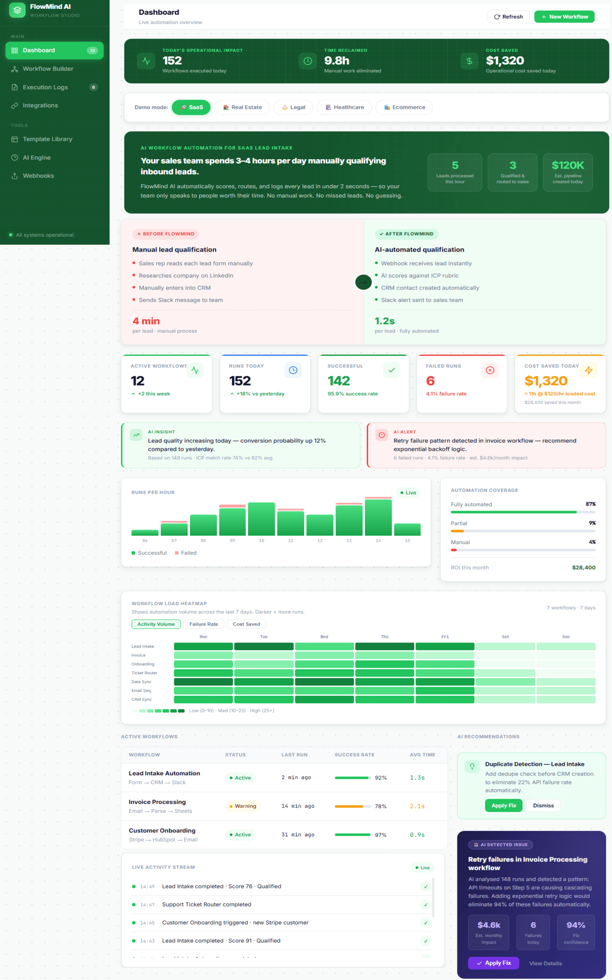
Task: Click All systems operational status
Action: pyautogui.click(x=42, y=235)
